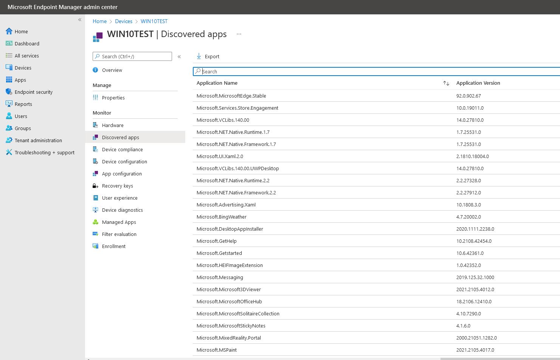The image size is (560, 360).
Task: Open Troubleshooting + support
Action: (44, 152)
